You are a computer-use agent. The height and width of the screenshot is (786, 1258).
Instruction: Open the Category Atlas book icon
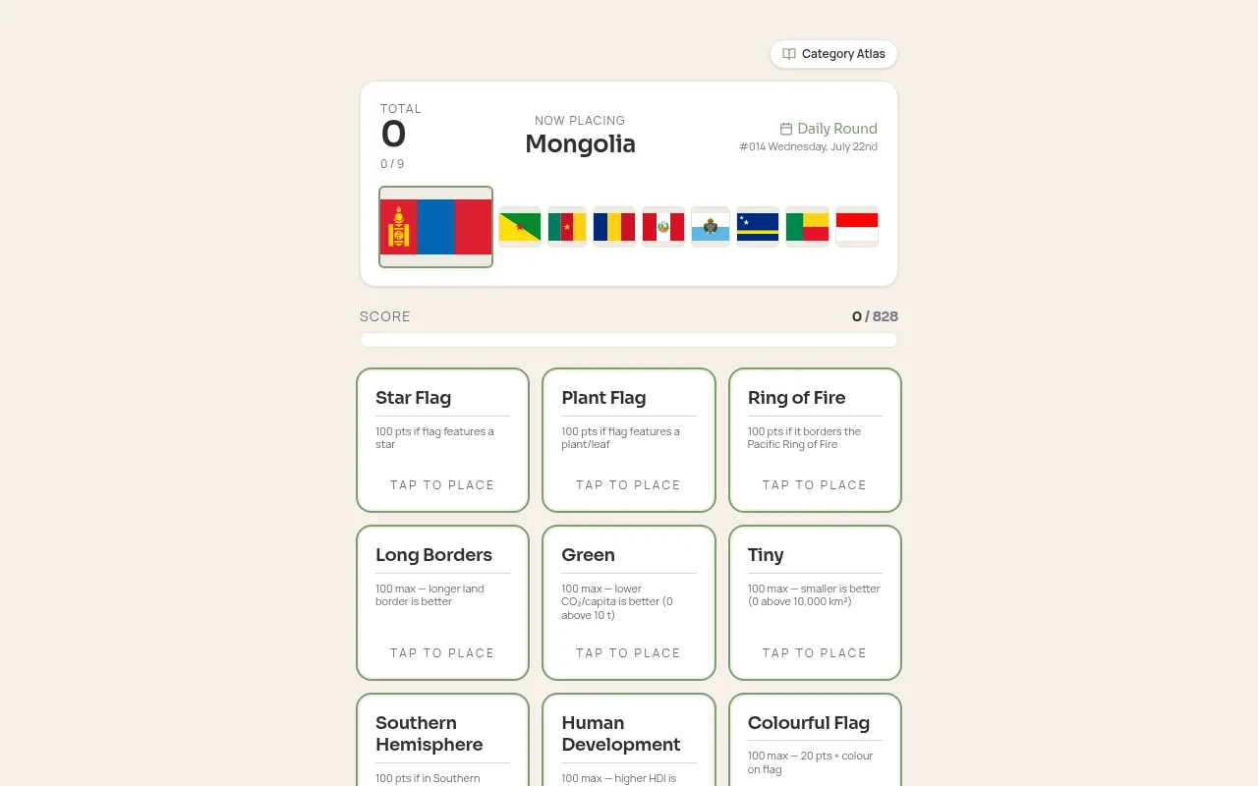pos(789,54)
